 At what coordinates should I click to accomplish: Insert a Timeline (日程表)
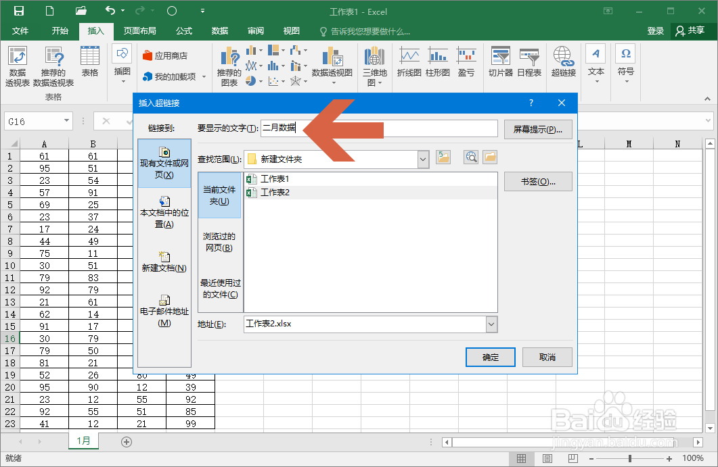coord(529,62)
